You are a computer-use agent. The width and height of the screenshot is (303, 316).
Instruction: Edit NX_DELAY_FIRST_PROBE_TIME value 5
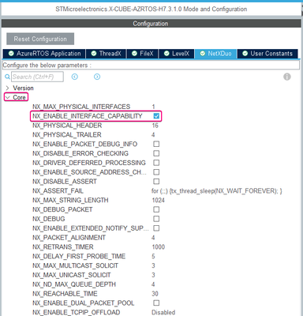coord(153,256)
